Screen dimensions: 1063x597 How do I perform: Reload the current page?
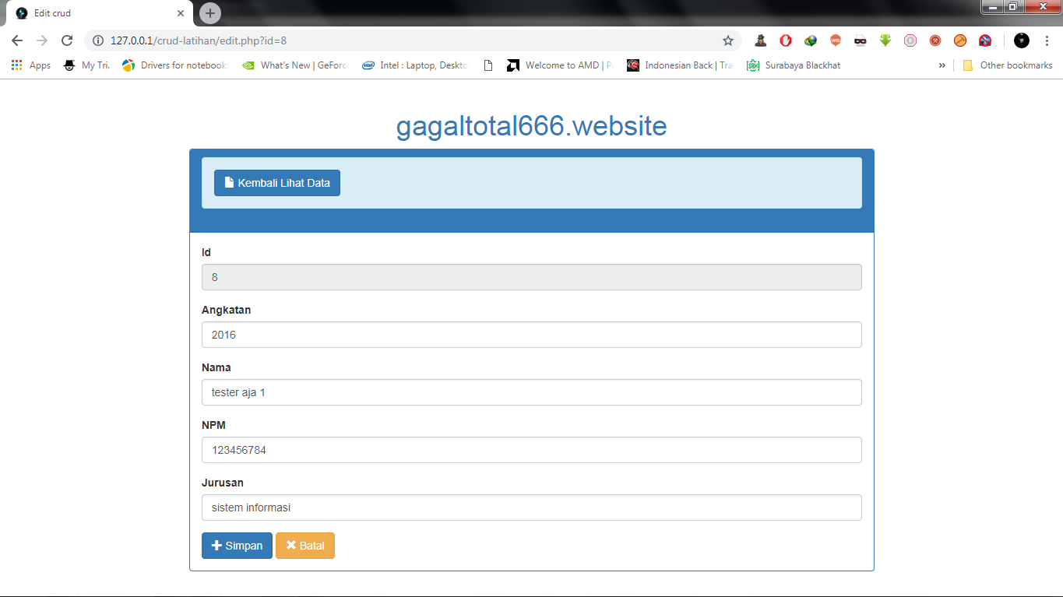coord(67,40)
